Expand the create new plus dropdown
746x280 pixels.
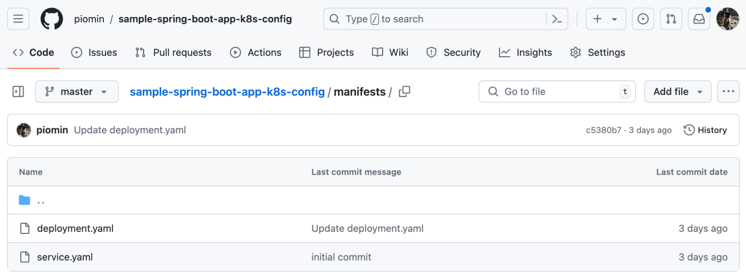(x=606, y=19)
